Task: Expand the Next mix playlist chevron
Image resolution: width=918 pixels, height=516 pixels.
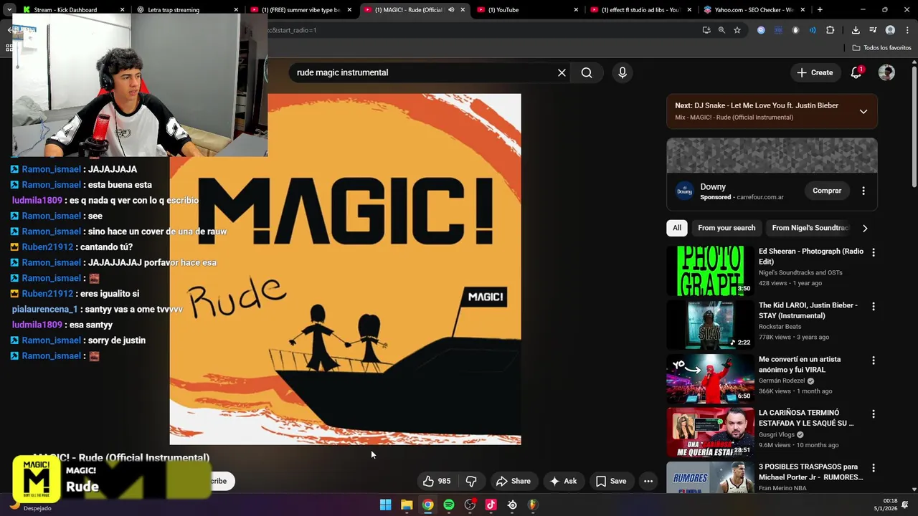Action: (863, 111)
